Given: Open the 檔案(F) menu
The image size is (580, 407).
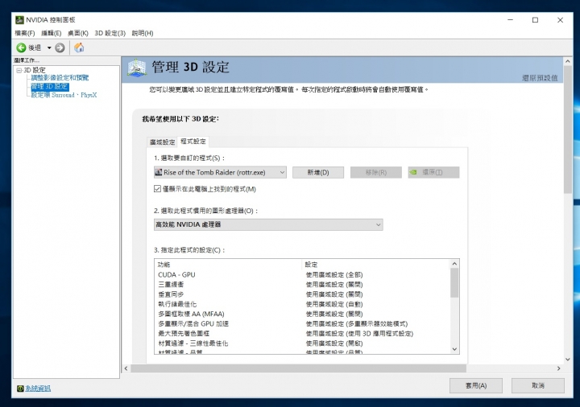Looking at the screenshot, I should 25,33.
